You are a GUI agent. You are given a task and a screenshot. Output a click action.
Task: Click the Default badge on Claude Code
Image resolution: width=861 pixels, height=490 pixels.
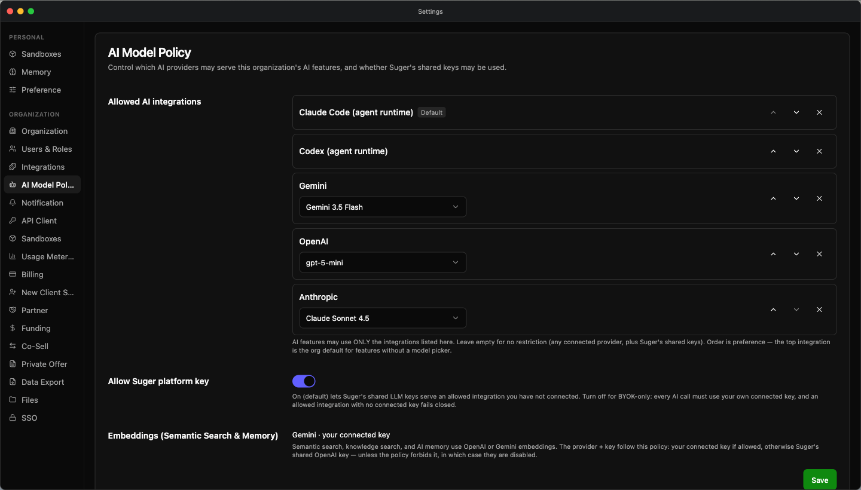pos(432,112)
